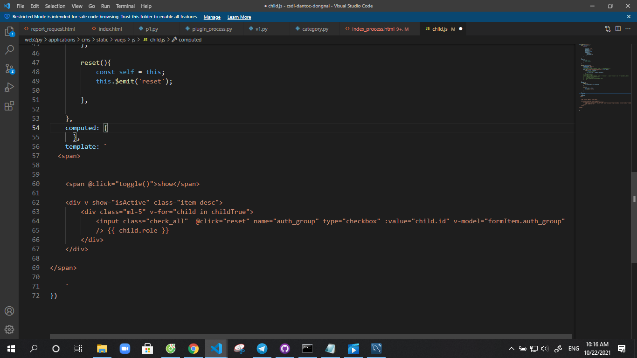Switch to the category.py tab
The width and height of the screenshot is (637, 358).
coord(315,29)
